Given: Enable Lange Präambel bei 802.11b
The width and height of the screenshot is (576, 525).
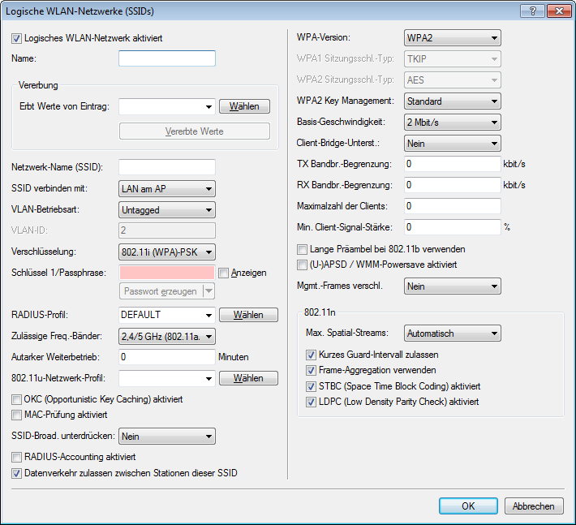Looking at the screenshot, I should click(x=303, y=249).
